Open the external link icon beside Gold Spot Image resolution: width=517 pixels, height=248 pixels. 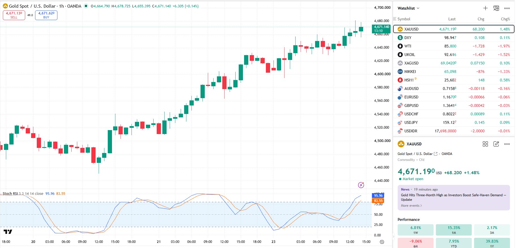tap(436, 154)
